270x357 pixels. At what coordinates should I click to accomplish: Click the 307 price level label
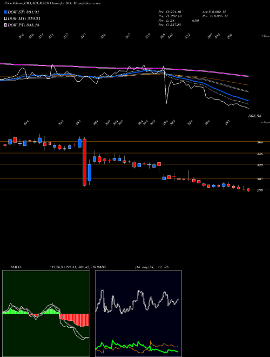pos(260,179)
